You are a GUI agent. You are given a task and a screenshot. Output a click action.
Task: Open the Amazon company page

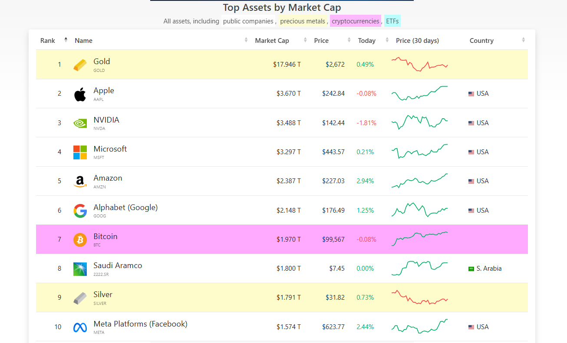click(108, 178)
